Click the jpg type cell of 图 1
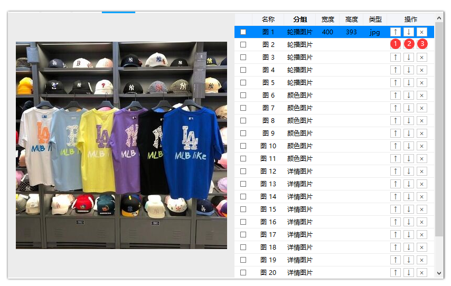The width and height of the screenshot is (451, 286). coord(375,32)
